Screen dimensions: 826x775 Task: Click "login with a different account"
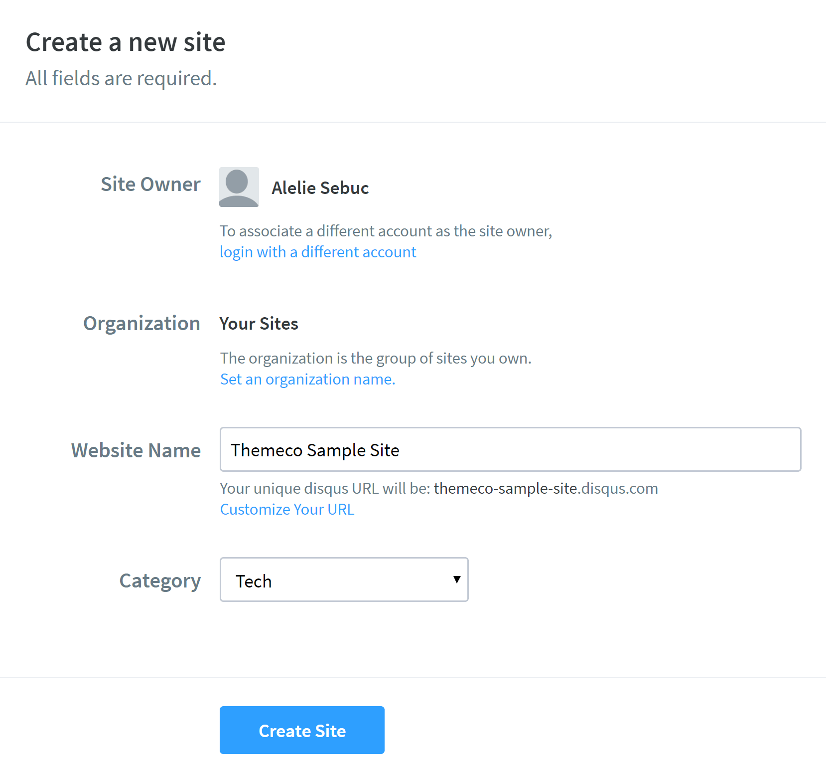pos(317,252)
